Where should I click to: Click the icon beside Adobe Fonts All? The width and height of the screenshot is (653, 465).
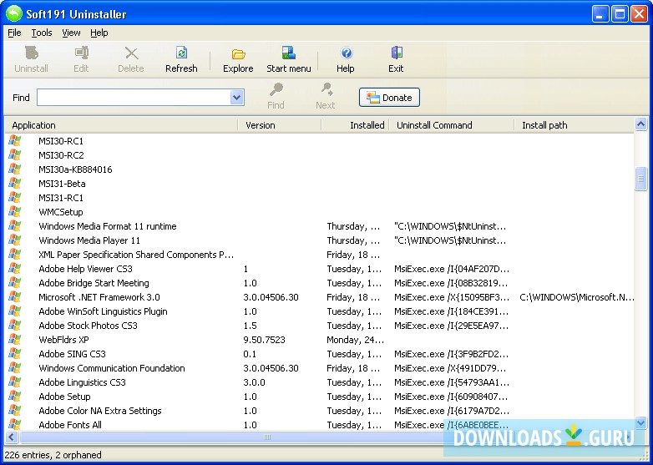click(x=14, y=424)
